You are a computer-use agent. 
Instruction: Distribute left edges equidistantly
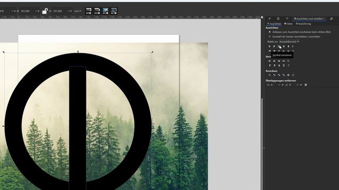[x=270, y=61]
